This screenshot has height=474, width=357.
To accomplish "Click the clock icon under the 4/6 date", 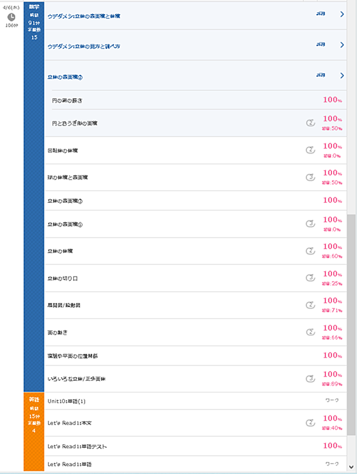I will [x=11, y=17].
